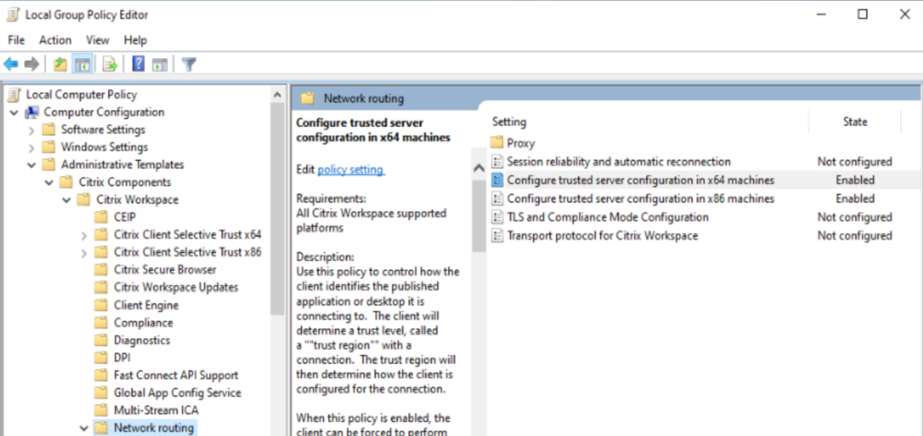Screen dimensions: 923x436
Task: Click the description pane scroll up arrow
Action: (478, 168)
